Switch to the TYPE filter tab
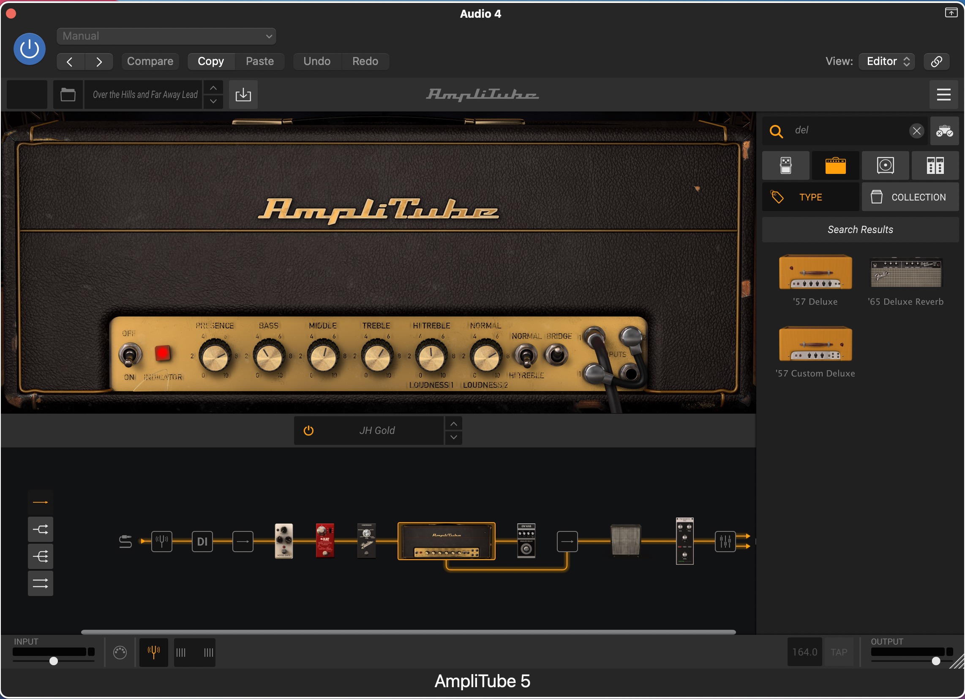 [810, 197]
